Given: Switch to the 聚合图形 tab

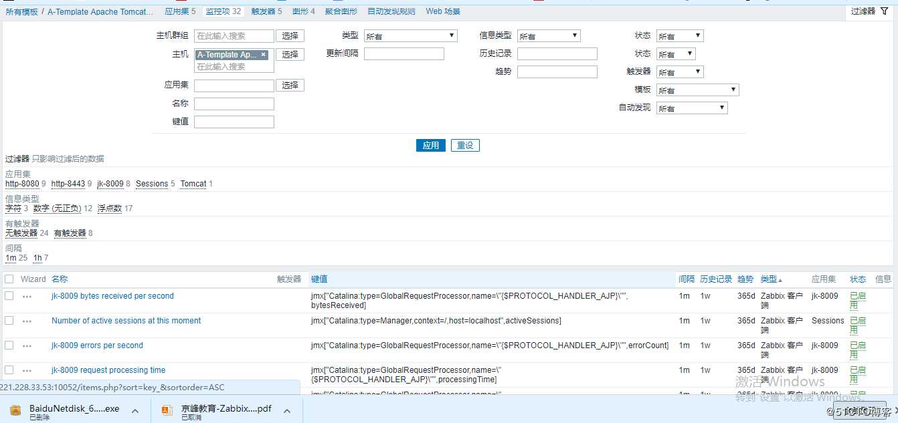Looking at the screenshot, I should coord(341,11).
